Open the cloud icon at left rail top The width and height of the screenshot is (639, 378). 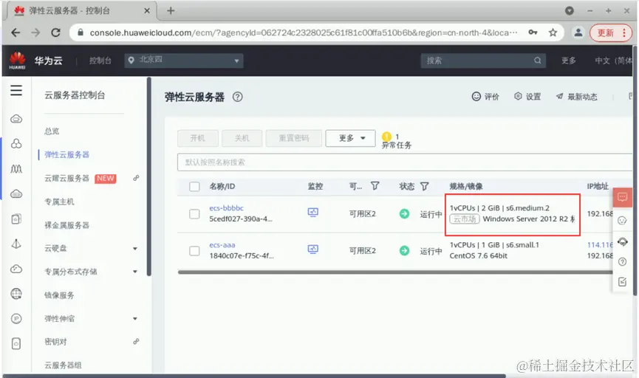[x=16, y=119]
